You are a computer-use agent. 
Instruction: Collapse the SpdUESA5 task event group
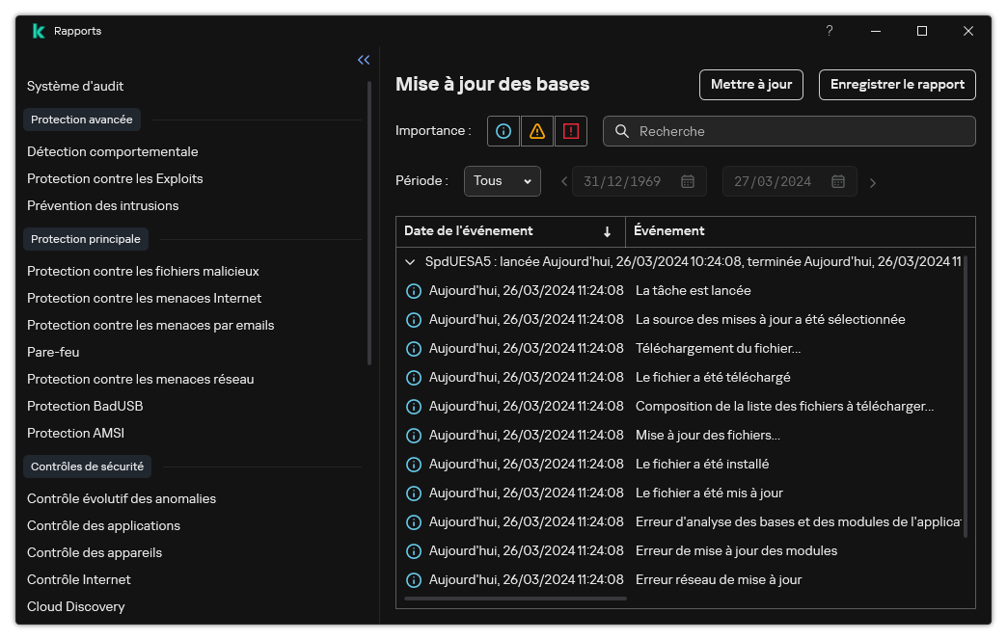pos(412,261)
